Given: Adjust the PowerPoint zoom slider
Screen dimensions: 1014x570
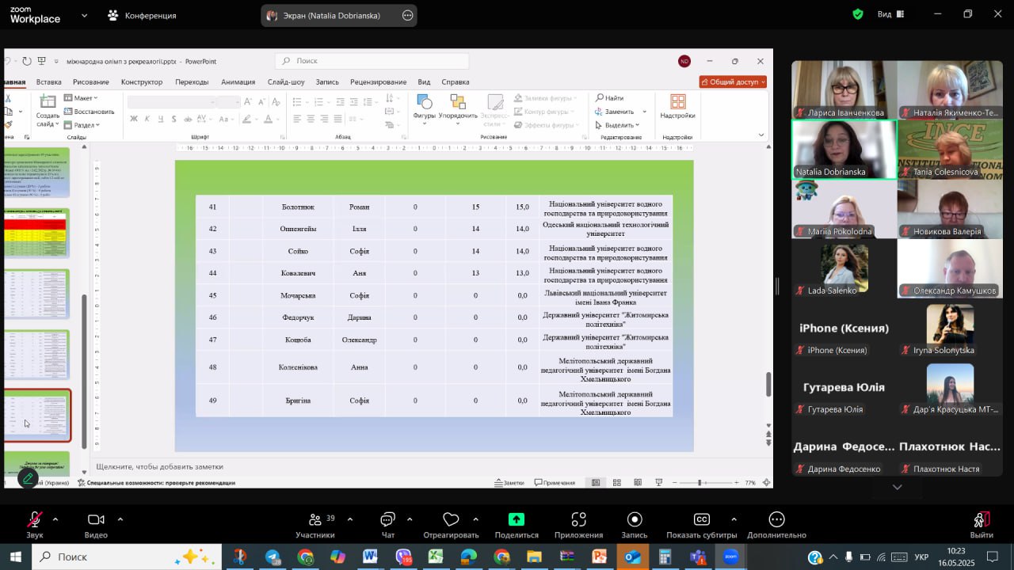Looking at the screenshot, I should click(700, 482).
